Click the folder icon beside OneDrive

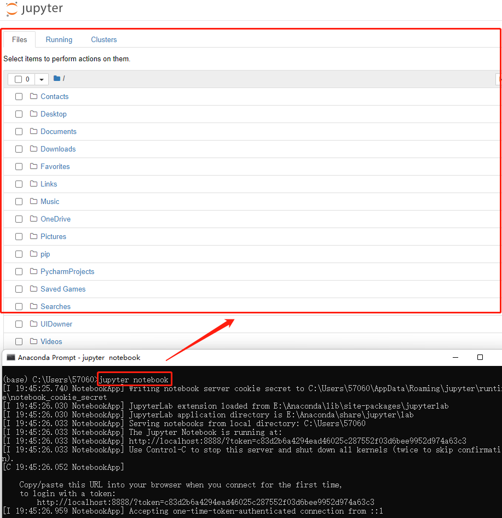tap(33, 219)
